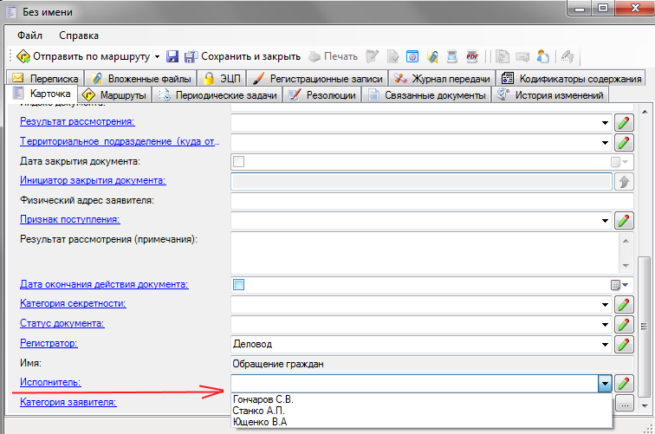The image size is (655, 434).
Task: Click the pencil icon beside Признак поступления
Action: coord(624,221)
